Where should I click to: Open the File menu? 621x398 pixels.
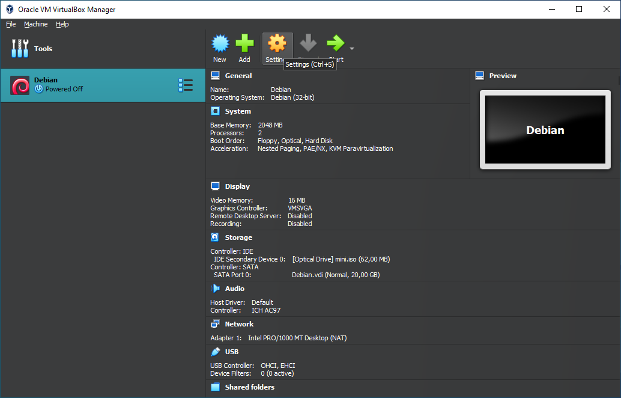click(11, 24)
